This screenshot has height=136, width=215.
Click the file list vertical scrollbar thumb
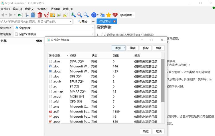pos(163,81)
